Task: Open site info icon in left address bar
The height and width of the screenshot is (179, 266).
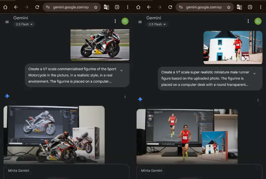Action: click(x=48, y=7)
